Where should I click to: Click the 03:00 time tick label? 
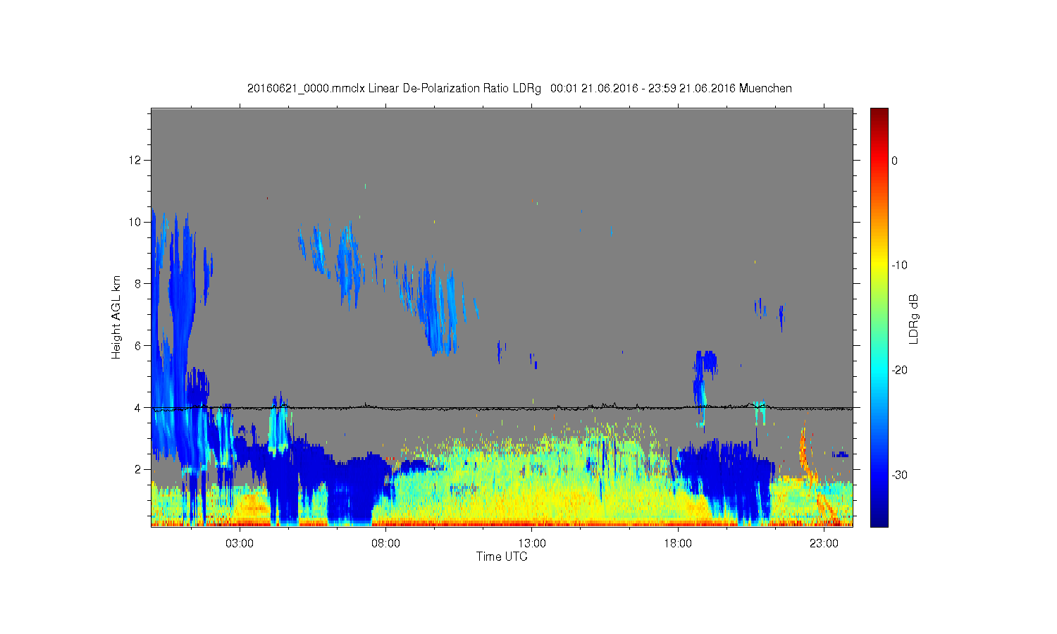(240, 544)
